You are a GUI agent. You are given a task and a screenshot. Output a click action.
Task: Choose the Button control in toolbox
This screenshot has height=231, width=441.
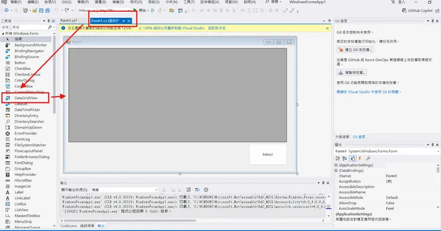coord(20,63)
